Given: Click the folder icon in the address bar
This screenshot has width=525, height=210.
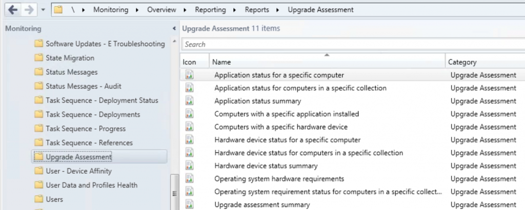Looking at the screenshot, I should pos(58,10).
